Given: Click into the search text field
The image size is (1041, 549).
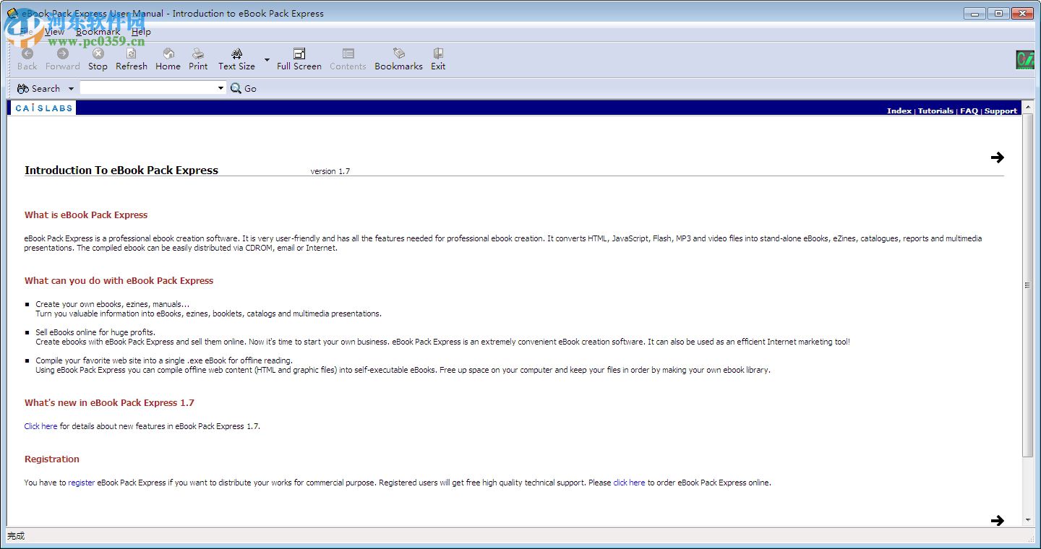Looking at the screenshot, I should tap(147, 87).
